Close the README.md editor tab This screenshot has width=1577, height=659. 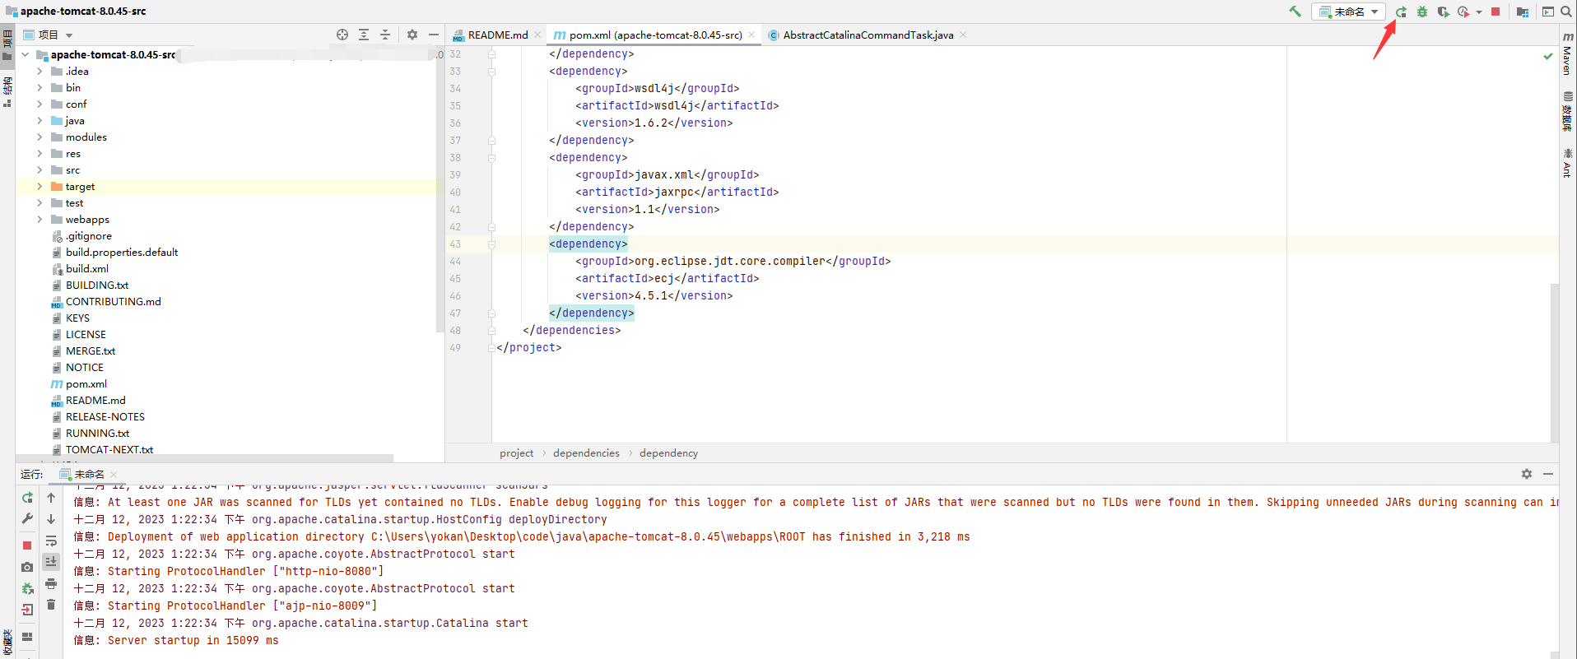(537, 35)
